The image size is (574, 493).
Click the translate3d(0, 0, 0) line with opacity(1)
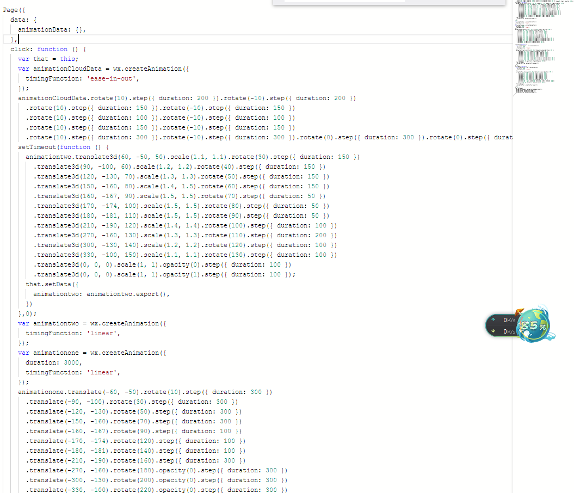click(x=164, y=274)
